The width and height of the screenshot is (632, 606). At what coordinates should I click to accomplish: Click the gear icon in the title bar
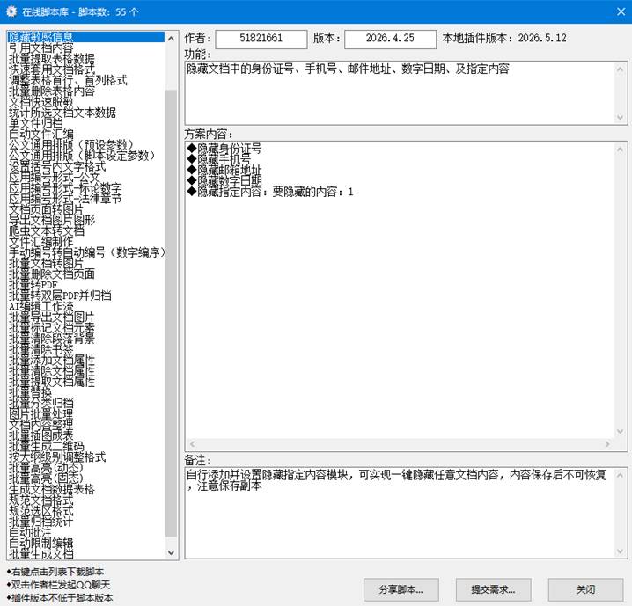(x=11, y=11)
